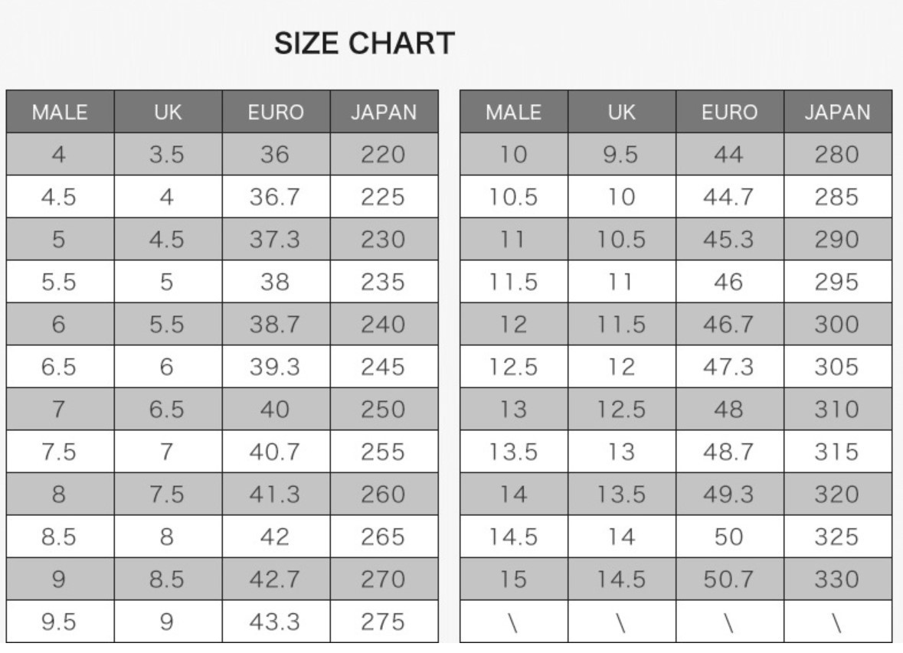Click the Euro 38 cell
The height and width of the screenshot is (653, 903).
(x=275, y=282)
